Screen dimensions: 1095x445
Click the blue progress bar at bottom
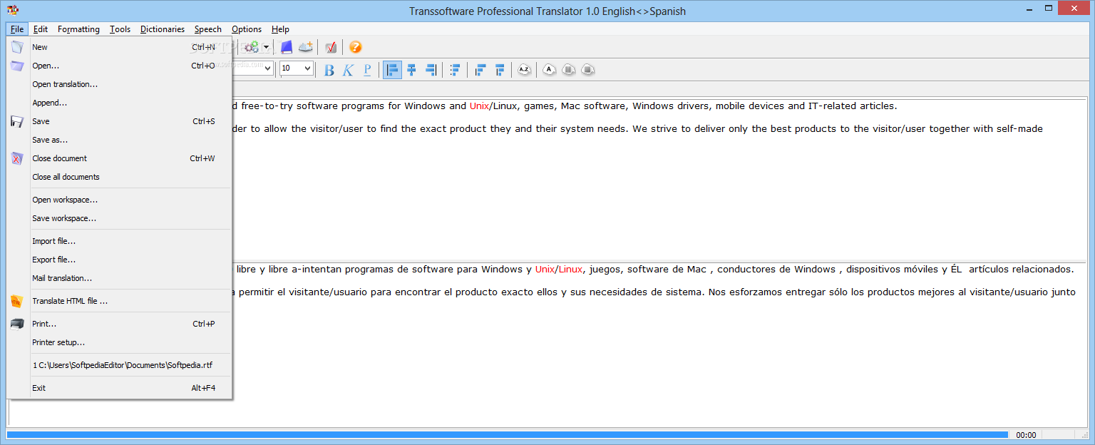[507, 434]
